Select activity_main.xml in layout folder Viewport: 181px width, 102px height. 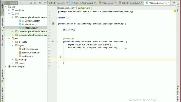(x=30, y=49)
